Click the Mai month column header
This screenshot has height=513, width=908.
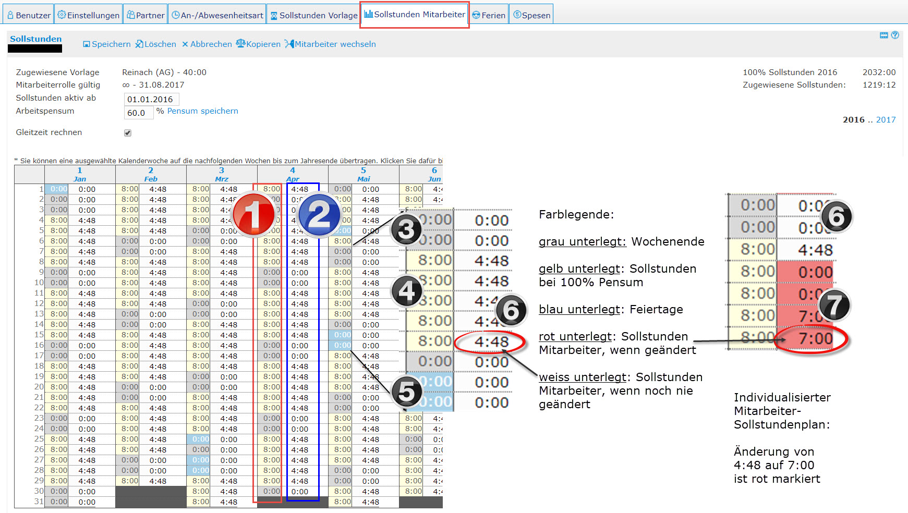pos(364,179)
